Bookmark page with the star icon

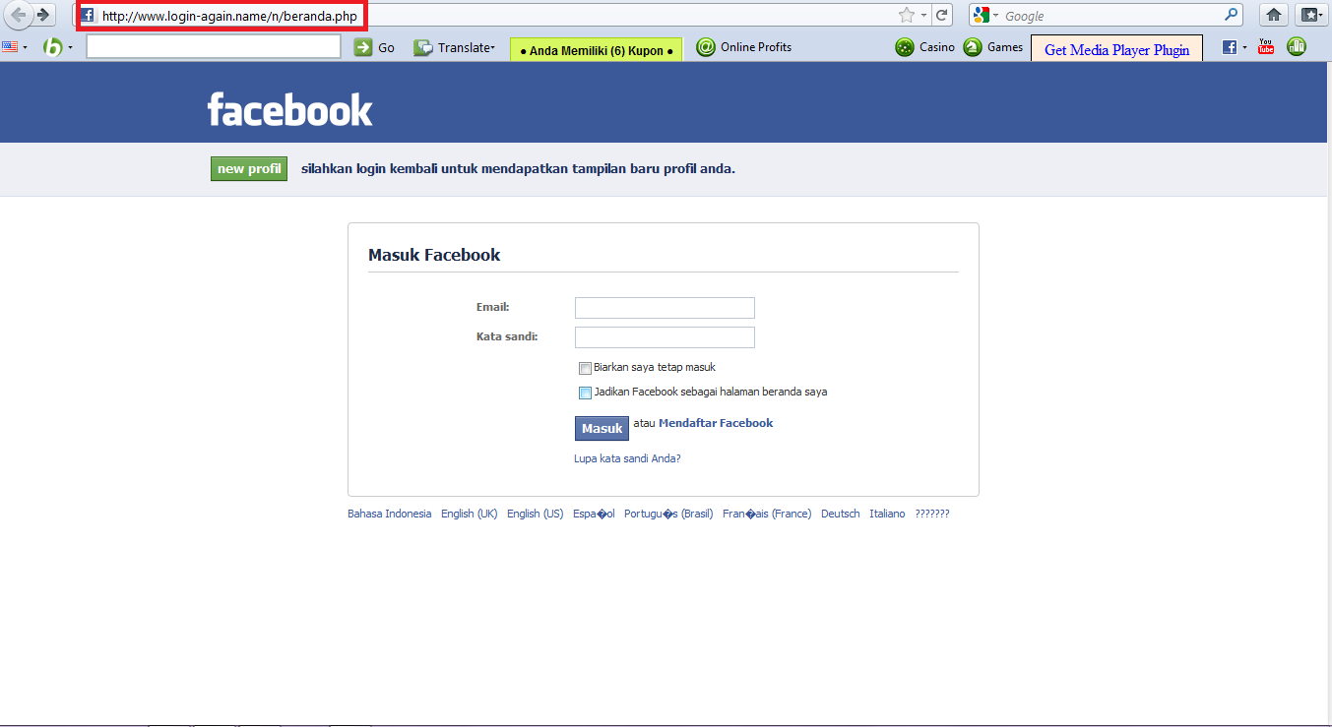[x=907, y=15]
